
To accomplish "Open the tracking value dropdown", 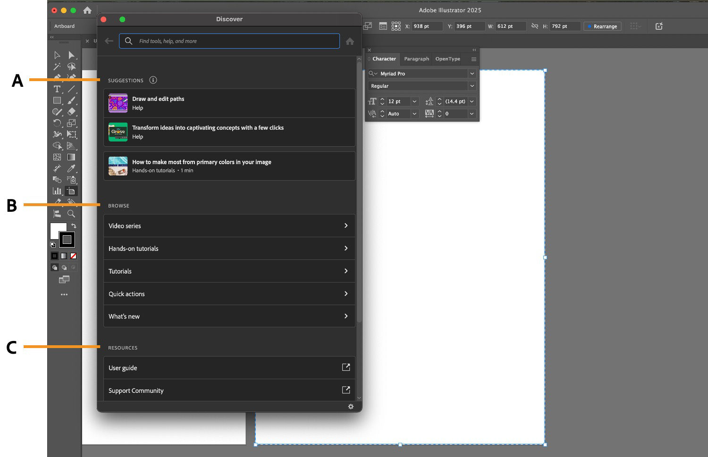I will (472, 114).
